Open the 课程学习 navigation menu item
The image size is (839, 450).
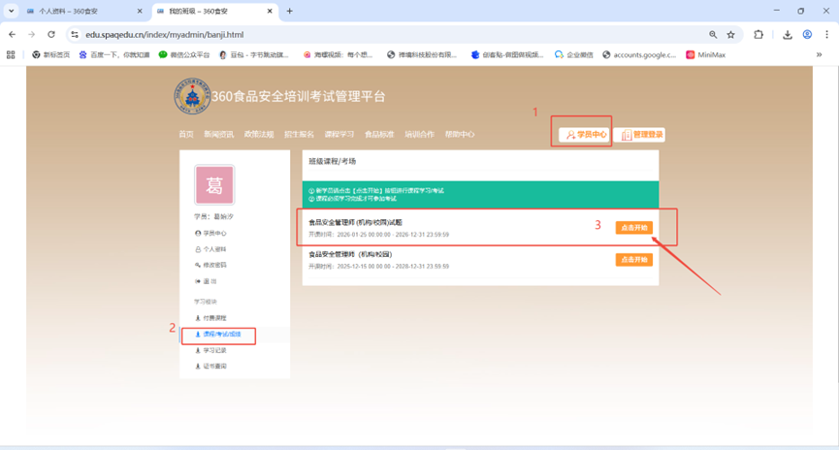tap(339, 134)
